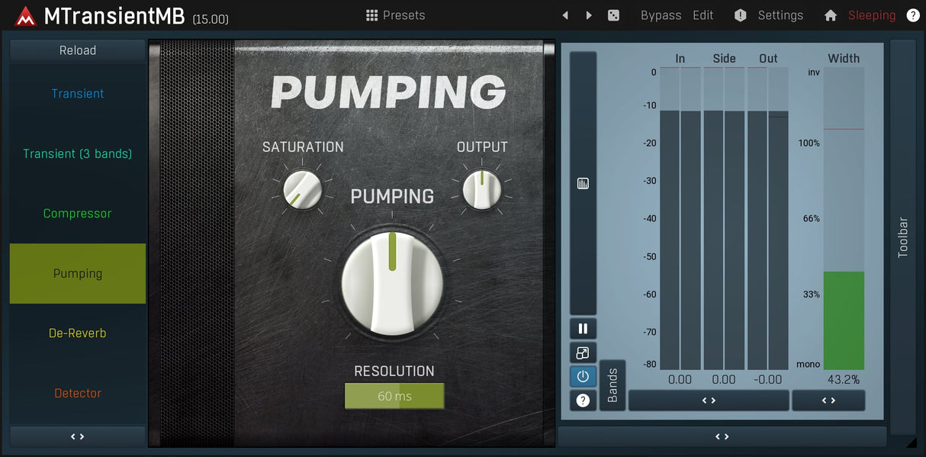This screenshot has width=926, height=457.
Task: Click the Edit button
Action: point(703,15)
